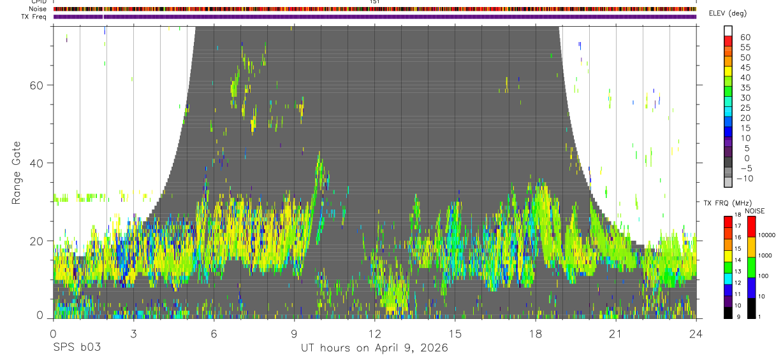Click the '30' label on the ELEV colorbar

pyautogui.click(x=745, y=97)
